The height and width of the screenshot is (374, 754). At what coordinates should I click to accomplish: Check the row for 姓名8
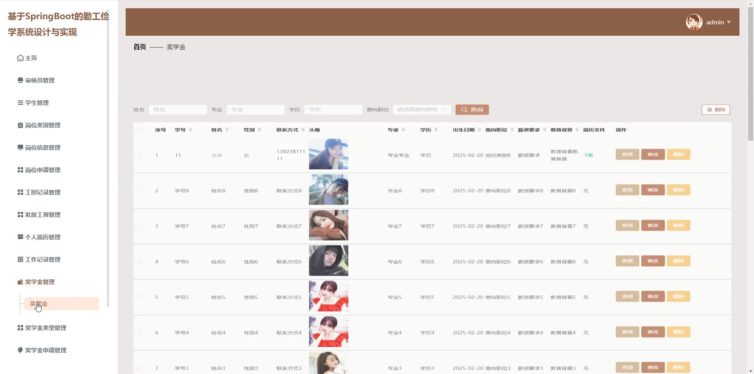(138, 191)
